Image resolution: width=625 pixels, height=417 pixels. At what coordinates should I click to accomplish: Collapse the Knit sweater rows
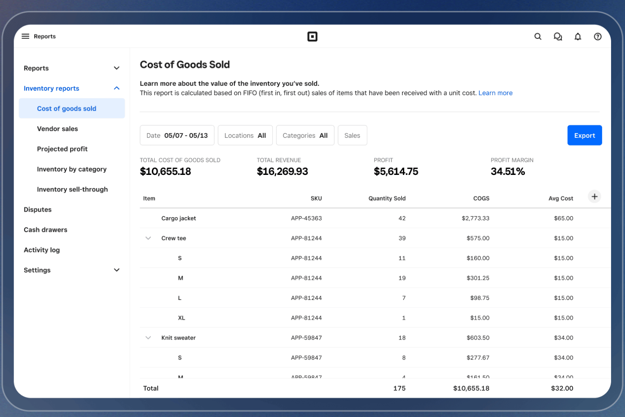(148, 338)
